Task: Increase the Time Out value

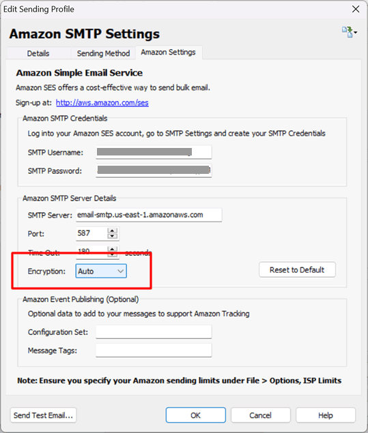Action: click(112, 249)
